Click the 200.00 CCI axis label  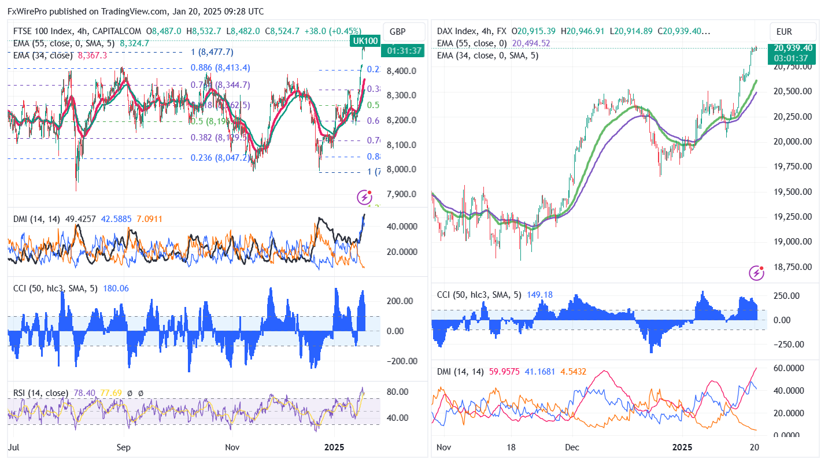(x=400, y=301)
